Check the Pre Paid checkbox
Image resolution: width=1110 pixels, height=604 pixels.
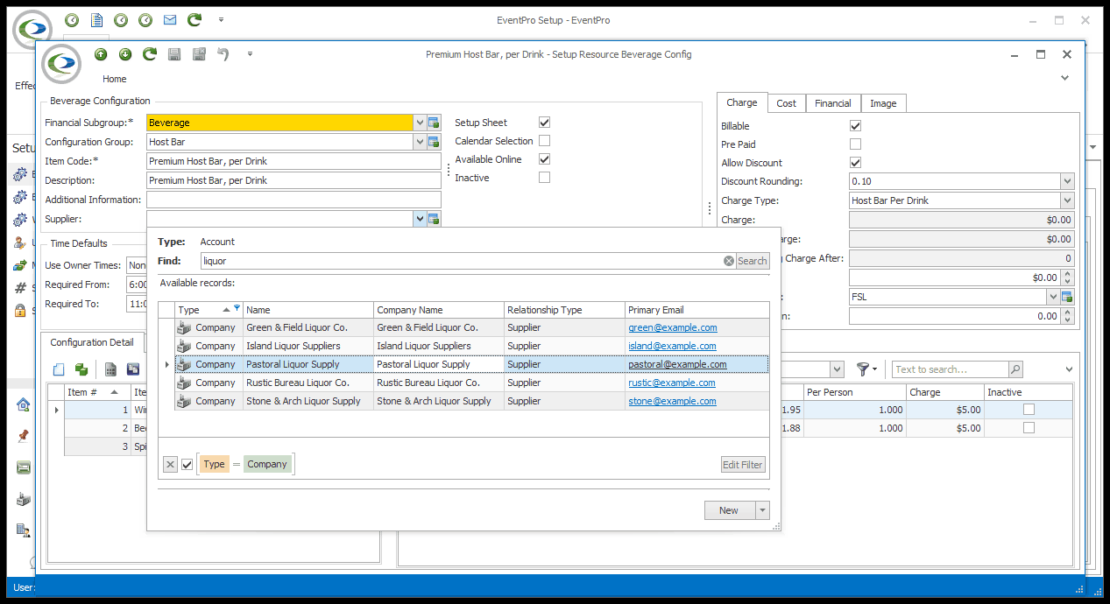click(856, 144)
